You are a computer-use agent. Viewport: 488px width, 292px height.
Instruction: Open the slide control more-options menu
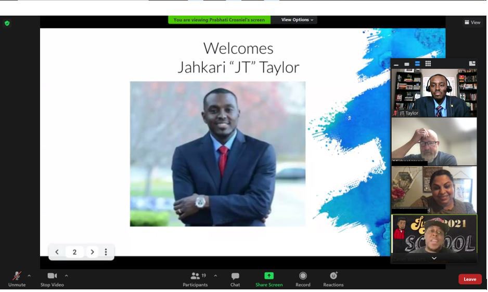click(x=106, y=252)
